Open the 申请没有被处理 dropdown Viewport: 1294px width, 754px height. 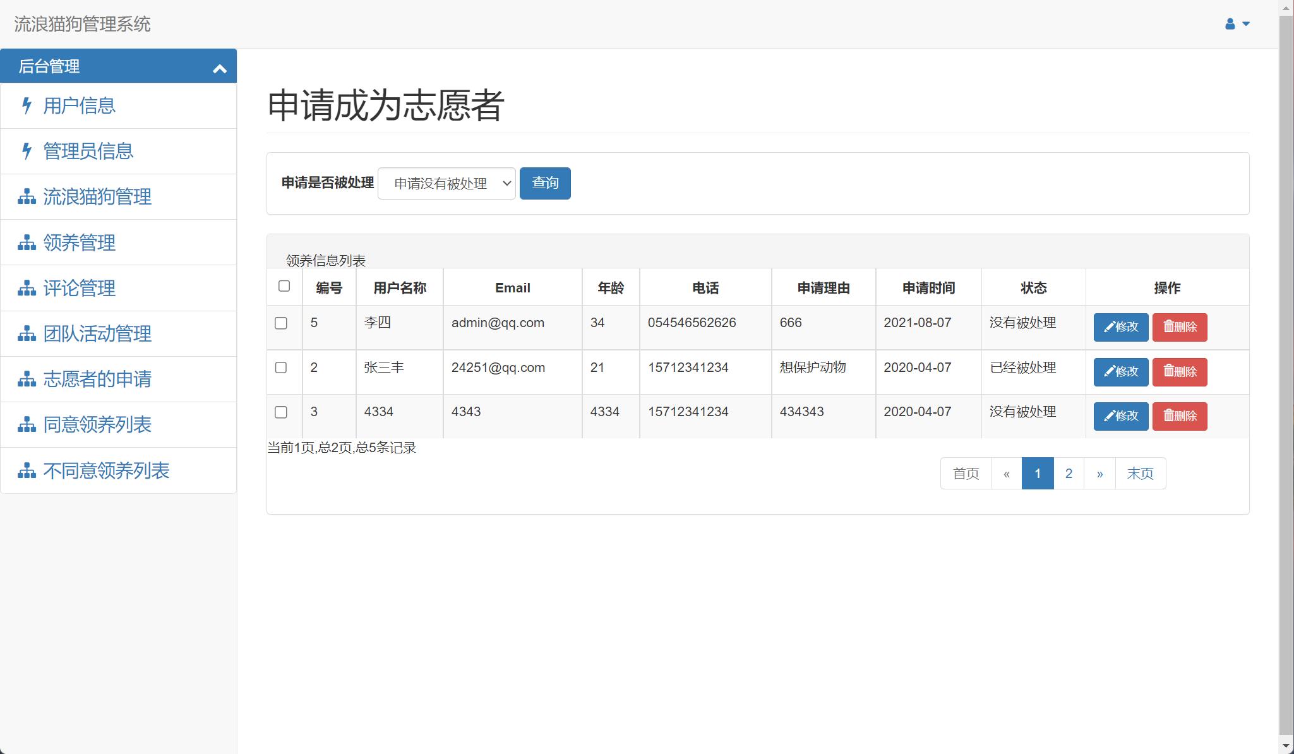[x=446, y=183]
